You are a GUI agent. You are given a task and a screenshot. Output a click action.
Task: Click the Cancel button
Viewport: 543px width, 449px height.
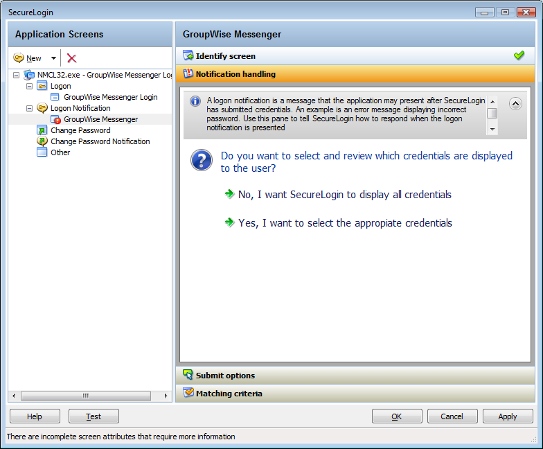click(x=452, y=416)
